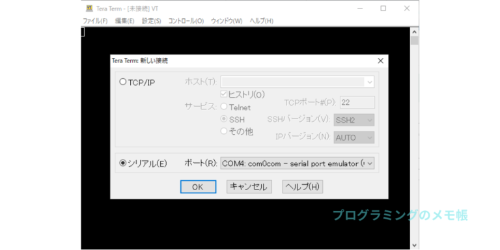Expand the ホスト(T) host dropdown
This screenshot has width=500, height=250.
(370, 82)
